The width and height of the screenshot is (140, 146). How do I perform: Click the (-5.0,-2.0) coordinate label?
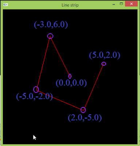point(34,96)
